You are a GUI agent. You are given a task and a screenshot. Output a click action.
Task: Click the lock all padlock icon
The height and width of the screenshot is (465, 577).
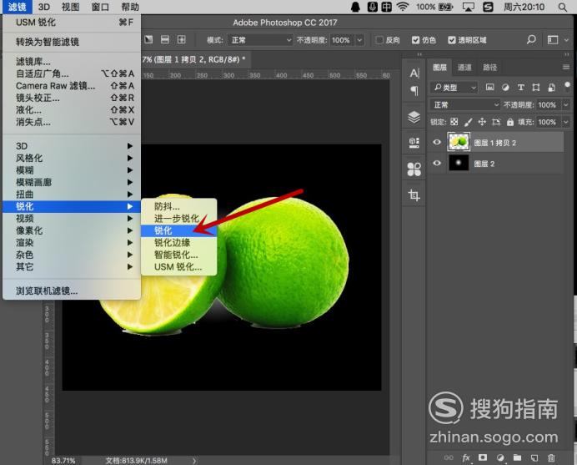tap(510, 122)
